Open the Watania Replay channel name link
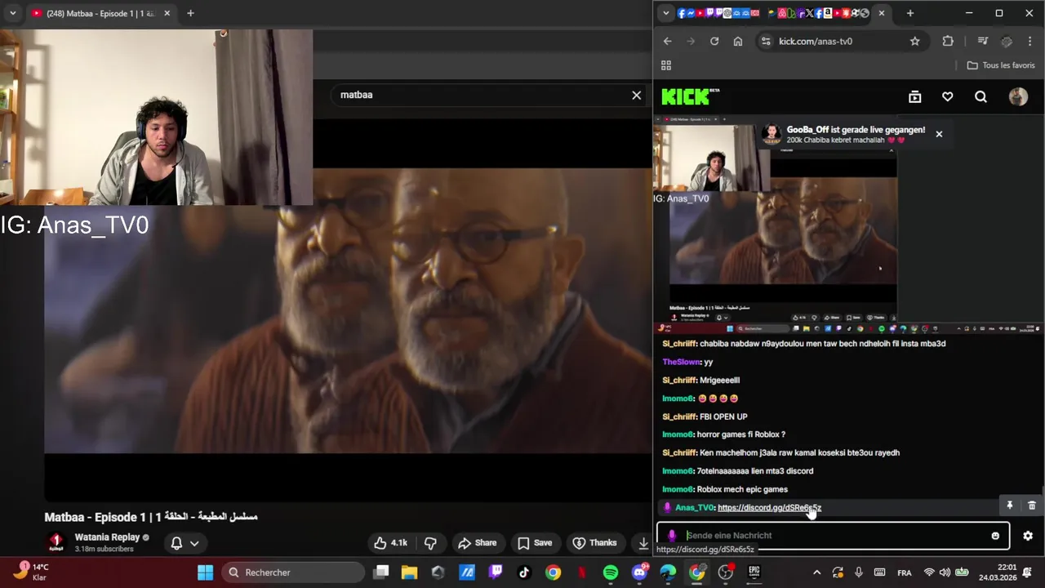Screen dimensions: 1045x588 tap(107, 537)
